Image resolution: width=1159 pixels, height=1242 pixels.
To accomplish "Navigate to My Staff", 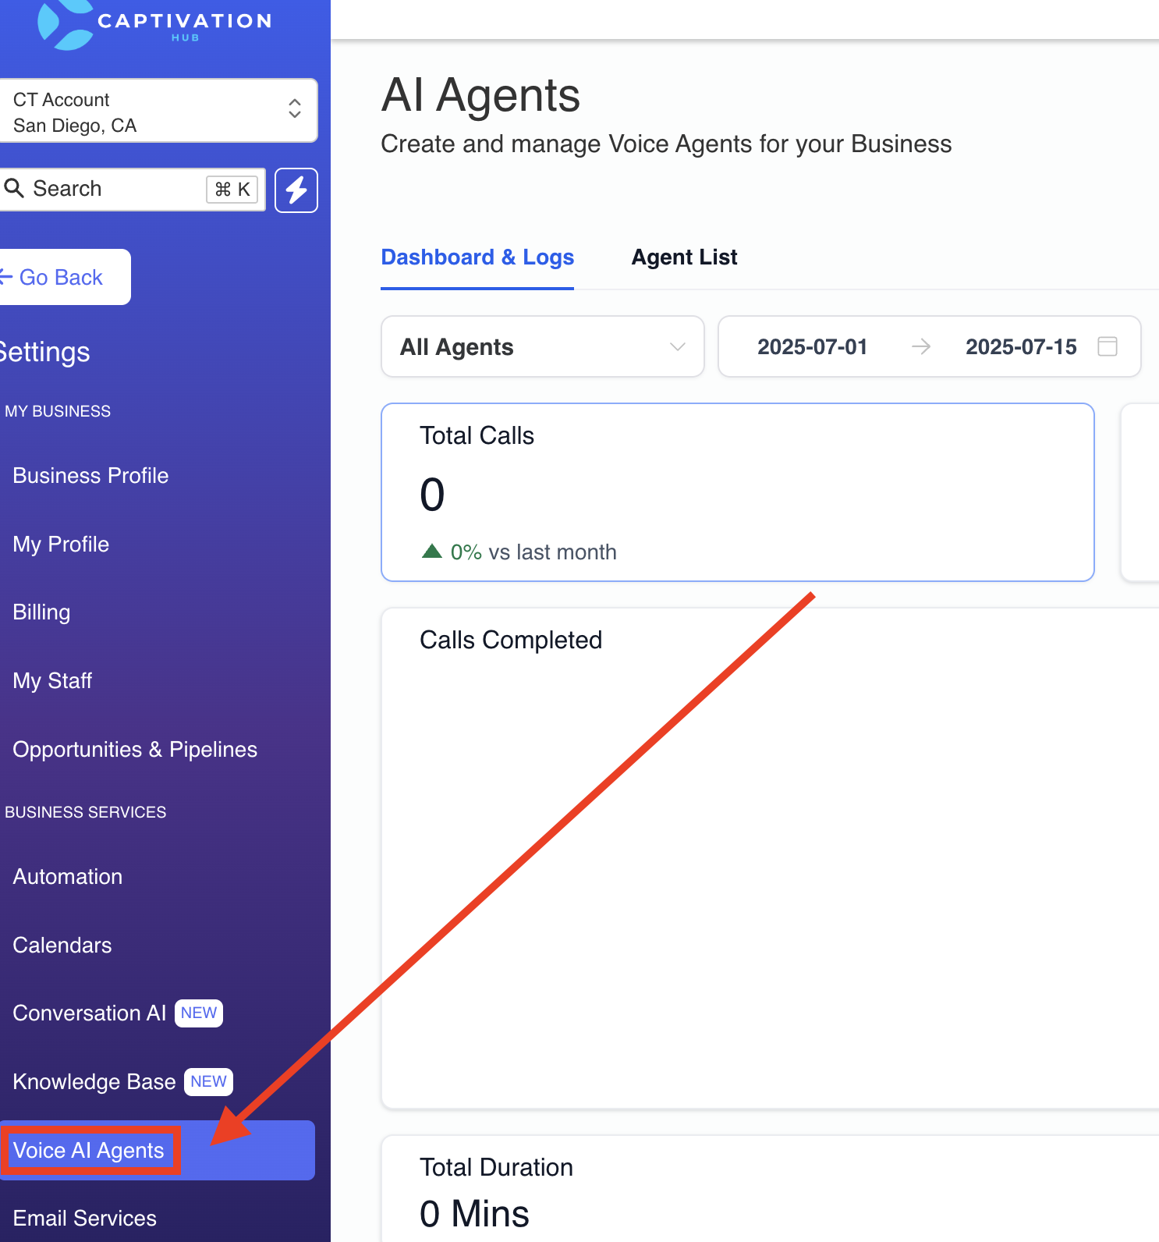I will click(52, 681).
